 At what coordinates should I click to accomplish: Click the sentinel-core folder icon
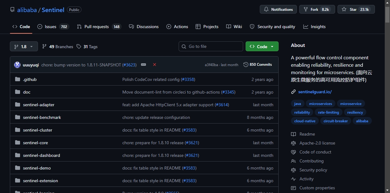coord(18,143)
